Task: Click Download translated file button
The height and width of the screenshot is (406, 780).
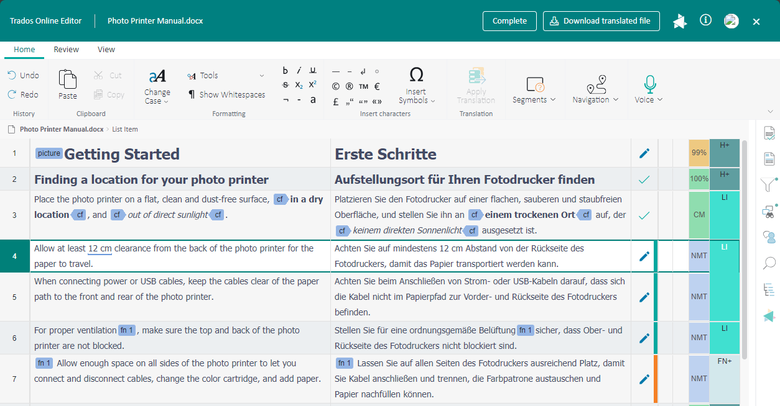Action: (x=601, y=20)
